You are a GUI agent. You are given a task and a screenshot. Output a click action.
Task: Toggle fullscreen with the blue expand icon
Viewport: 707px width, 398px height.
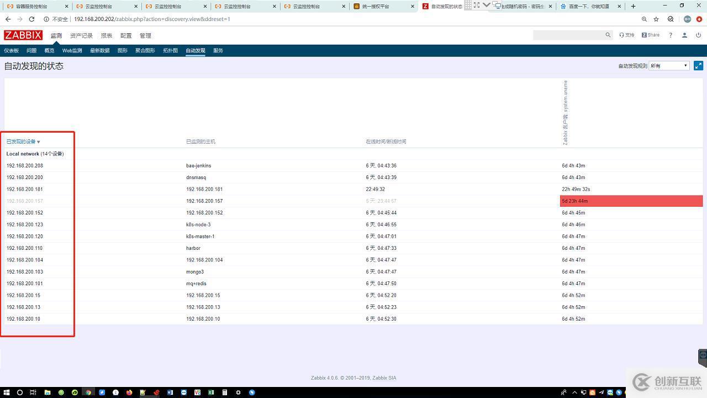click(x=698, y=65)
